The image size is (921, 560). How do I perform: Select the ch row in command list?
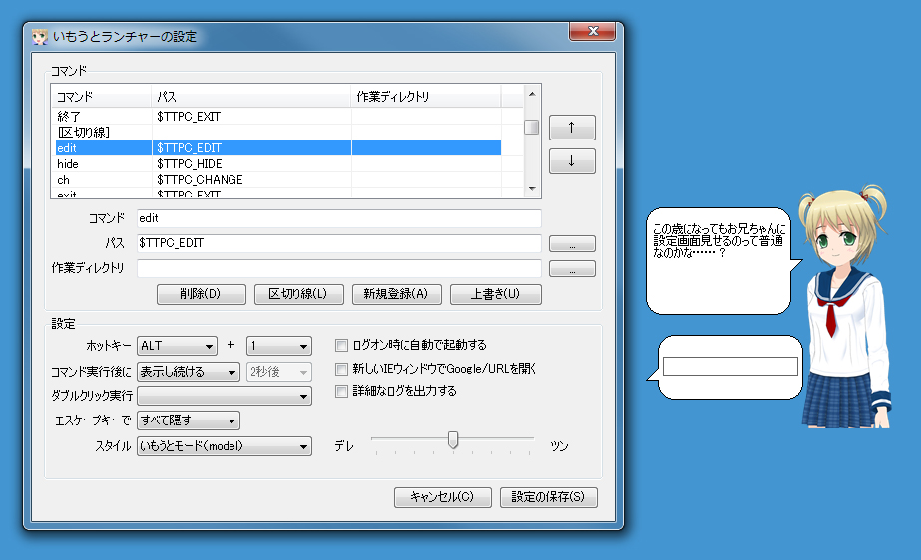[x=277, y=180]
